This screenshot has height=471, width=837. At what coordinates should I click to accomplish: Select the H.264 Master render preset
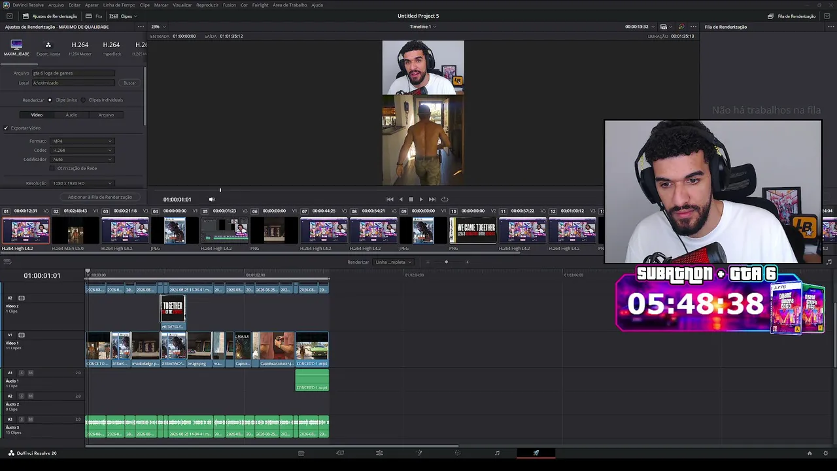(x=80, y=48)
